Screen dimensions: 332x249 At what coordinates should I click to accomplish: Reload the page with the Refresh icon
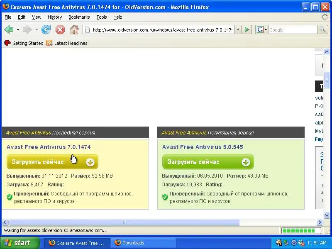click(46, 29)
